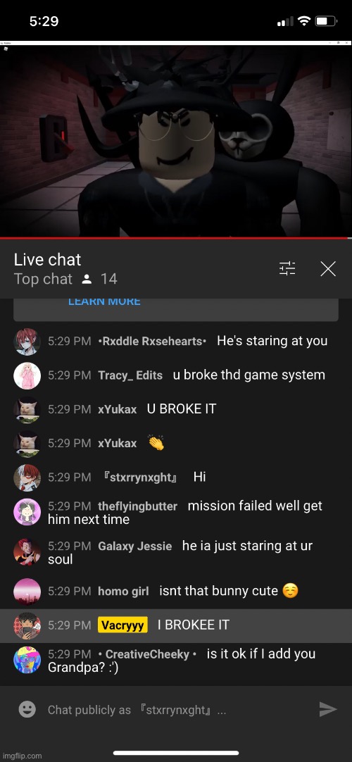Open theflyingbutter profile avatar
352x762 pixels.
(27, 512)
